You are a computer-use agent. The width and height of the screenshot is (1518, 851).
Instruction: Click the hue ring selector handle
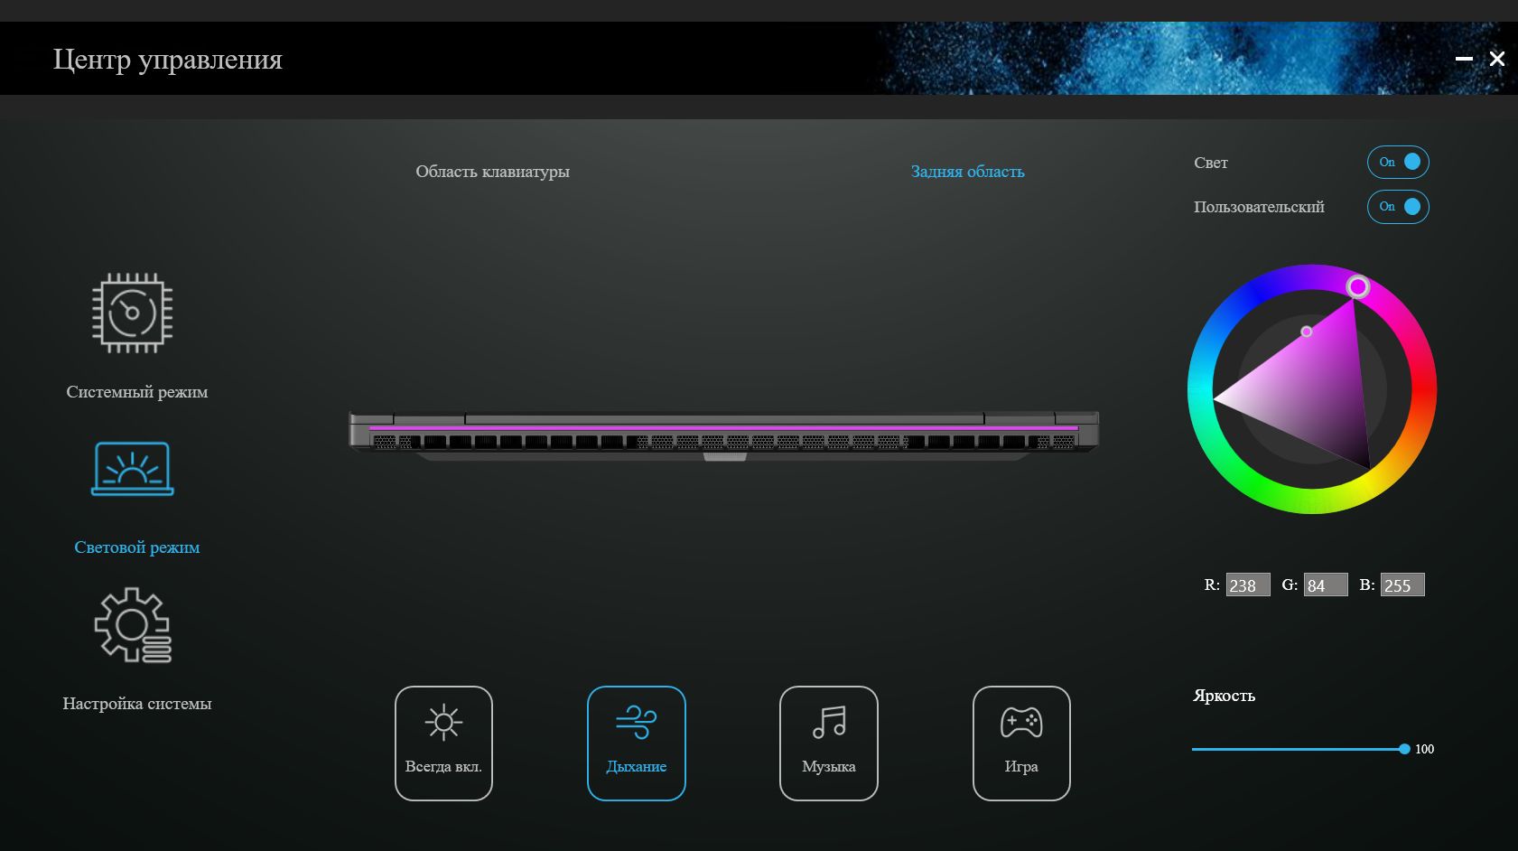pyautogui.click(x=1357, y=287)
